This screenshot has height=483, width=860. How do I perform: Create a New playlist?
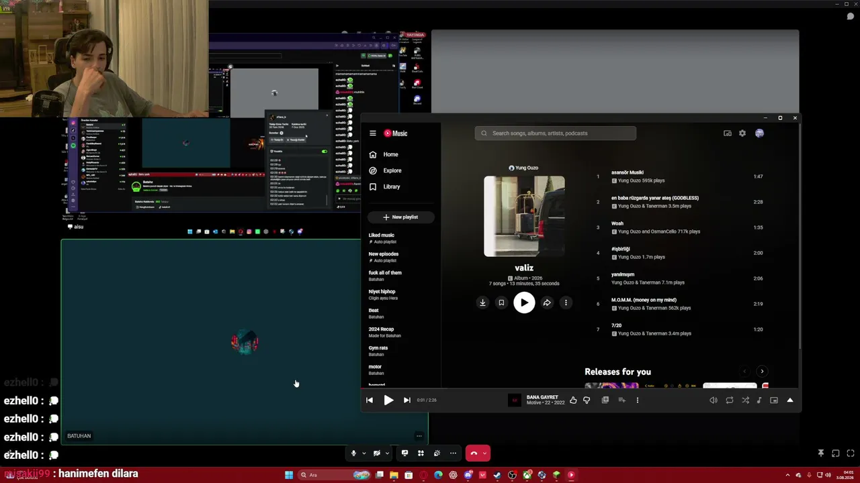pyautogui.click(x=401, y=217)
